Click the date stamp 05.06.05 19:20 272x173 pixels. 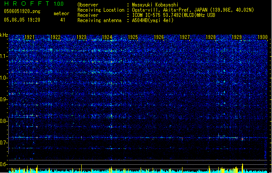click(22, 20)
